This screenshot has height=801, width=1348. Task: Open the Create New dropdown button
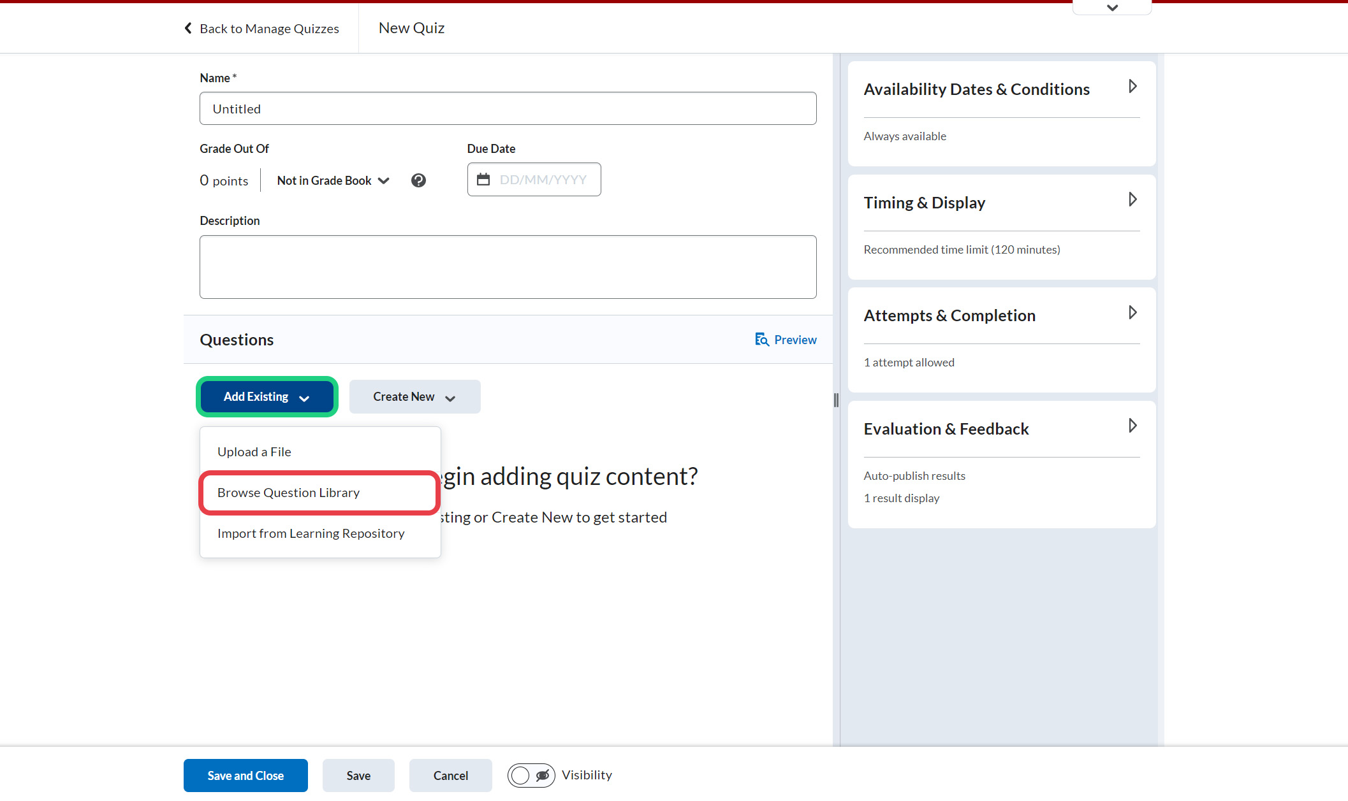(x=414, y=397)
